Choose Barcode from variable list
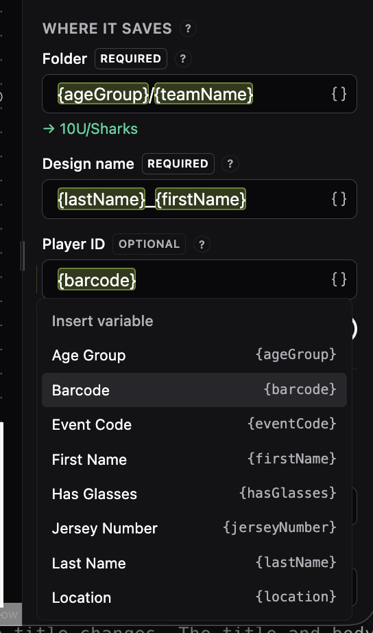The width and height of the screenshot is (373, 633). 194,390
